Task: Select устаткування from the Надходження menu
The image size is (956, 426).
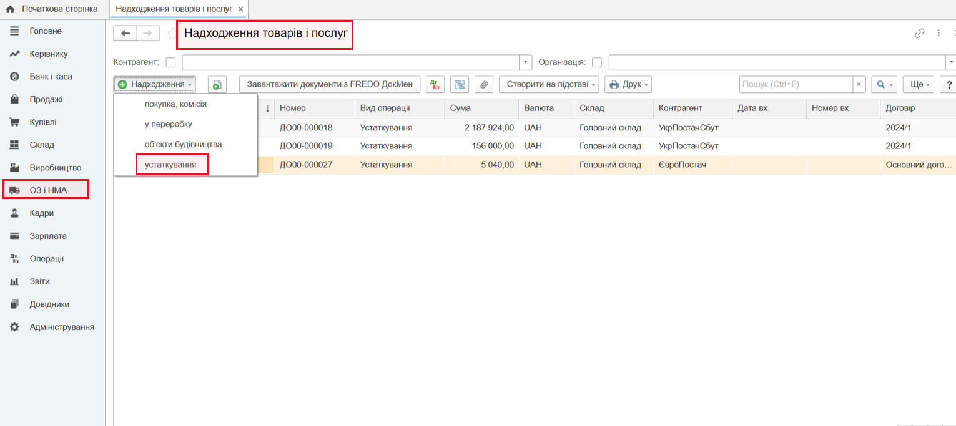Action: pyautogui.click(x=170, y=165)
